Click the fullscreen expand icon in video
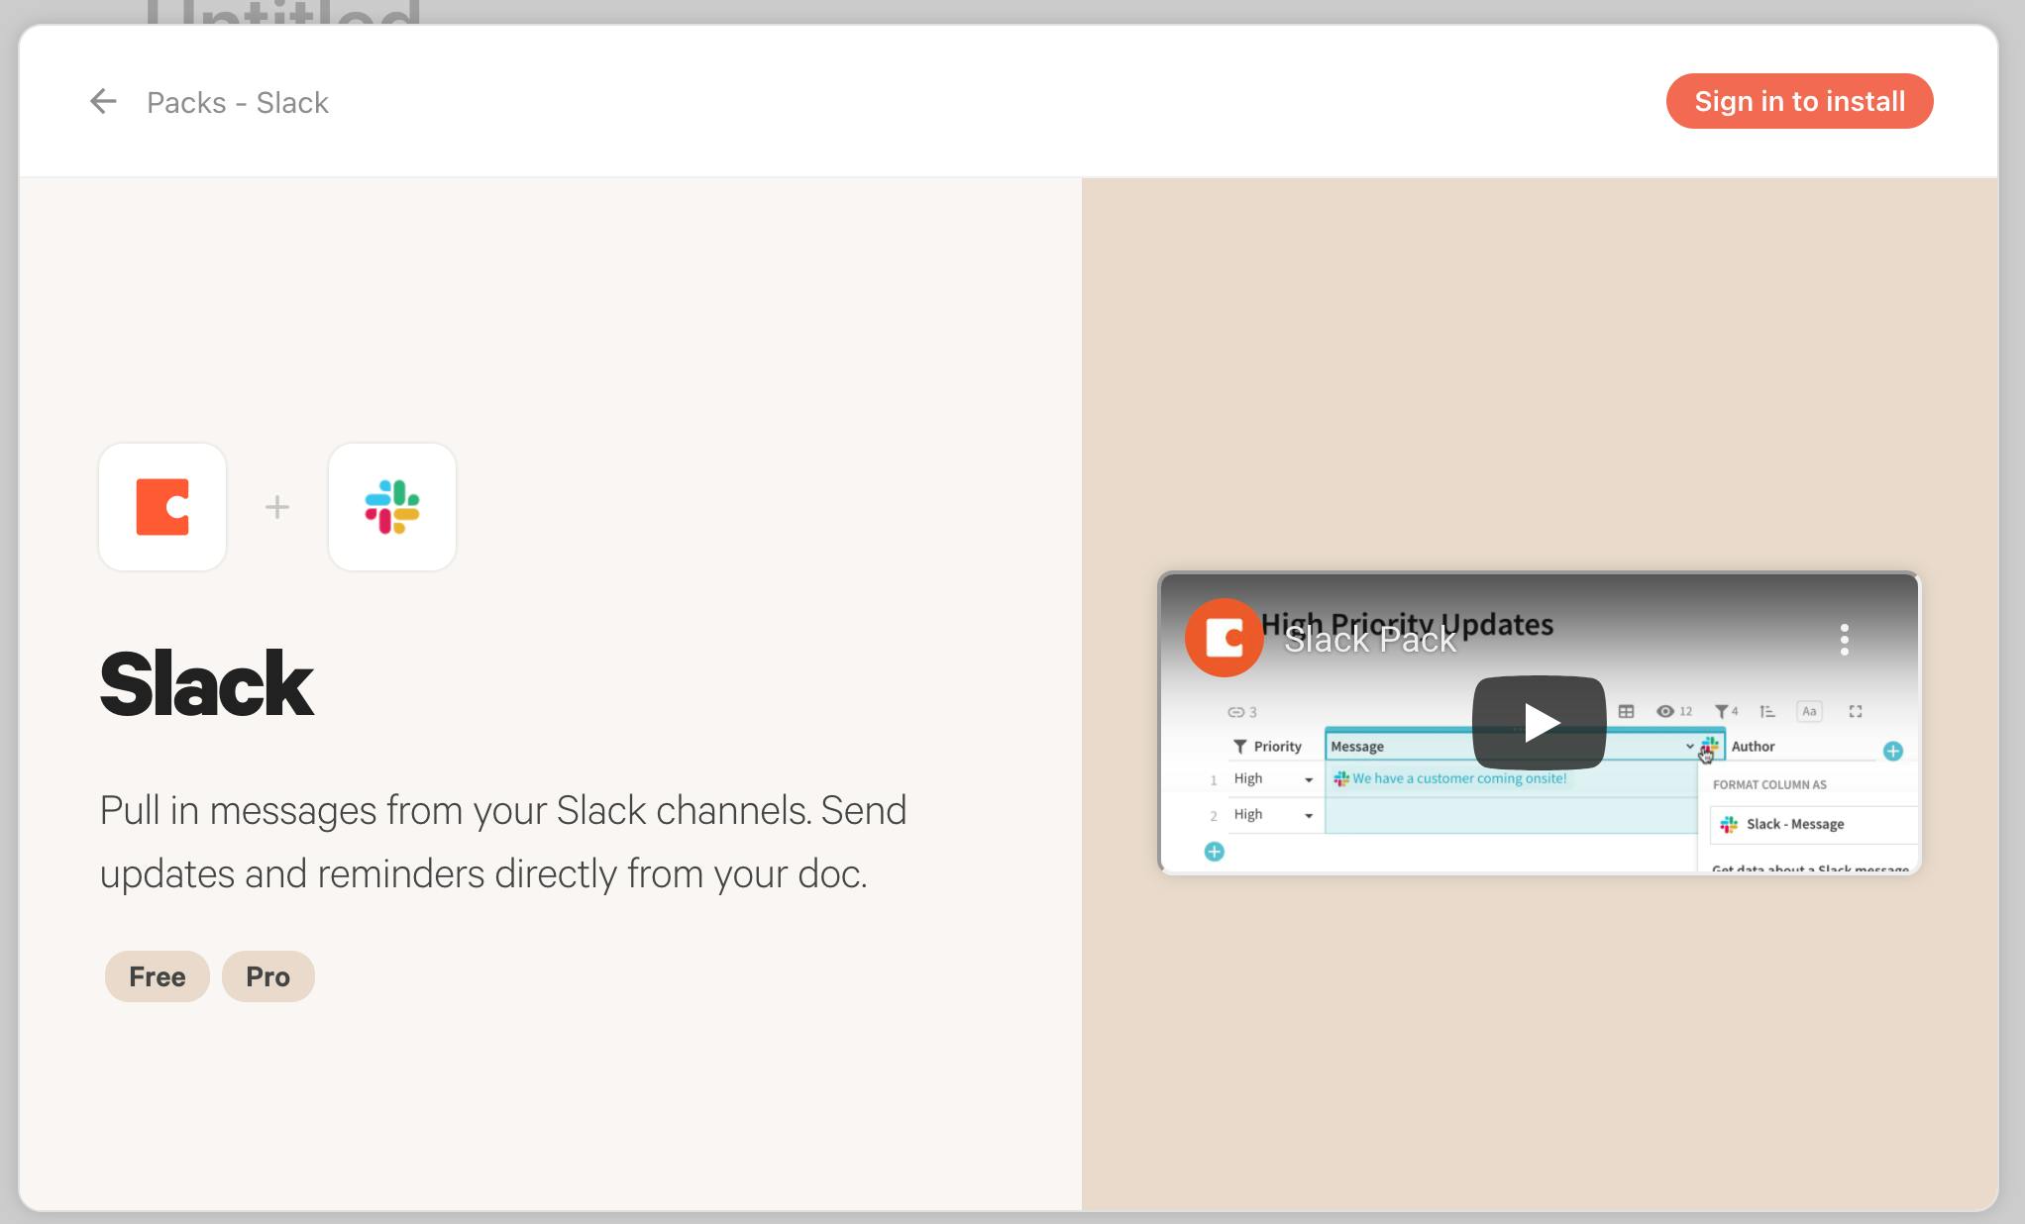The height and width of the screenshot is (1224, 2025). [1856, 711]
